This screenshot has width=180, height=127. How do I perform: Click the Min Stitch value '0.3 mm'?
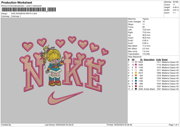[146, 49]
